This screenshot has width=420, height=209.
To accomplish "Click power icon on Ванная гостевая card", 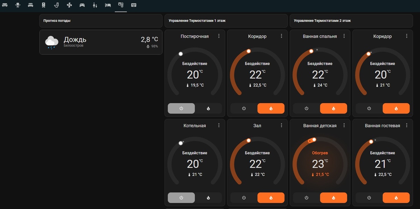I will (369, 198).
